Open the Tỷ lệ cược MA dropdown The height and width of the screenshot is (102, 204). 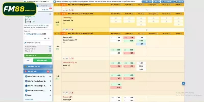pos(168,2)
